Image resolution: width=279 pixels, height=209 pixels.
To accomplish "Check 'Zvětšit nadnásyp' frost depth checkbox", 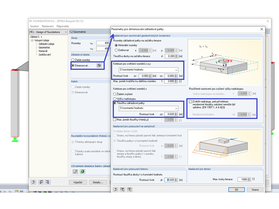I will point(191,102).
